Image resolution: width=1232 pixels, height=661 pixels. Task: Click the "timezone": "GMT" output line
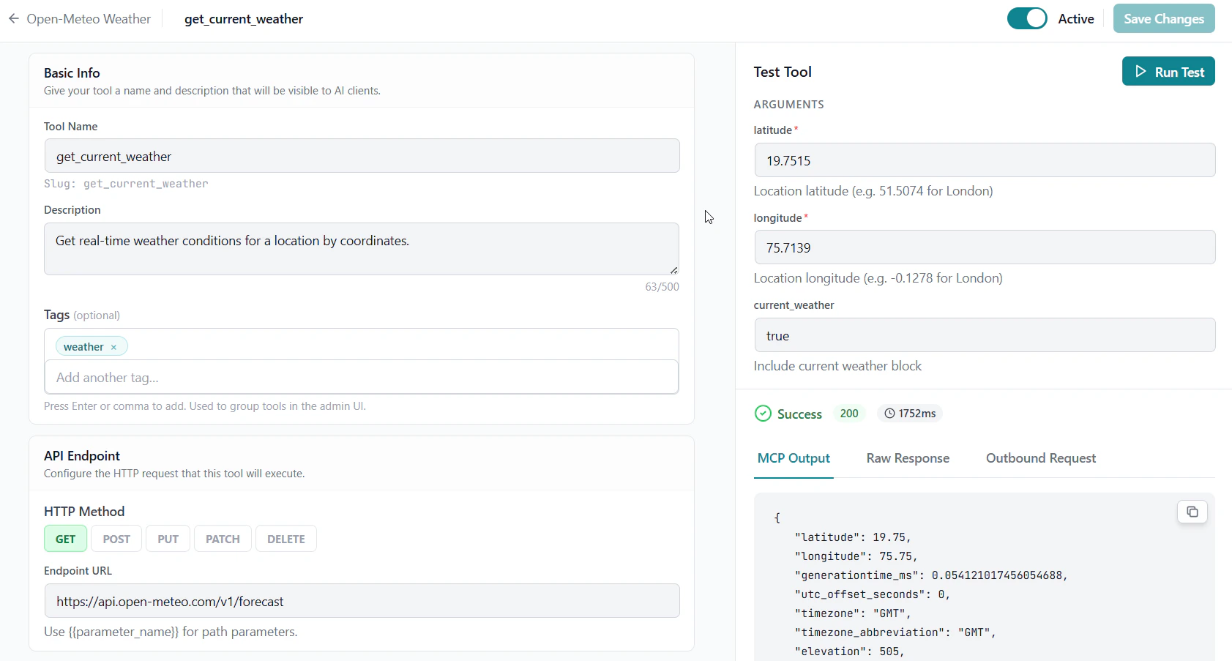853,613
